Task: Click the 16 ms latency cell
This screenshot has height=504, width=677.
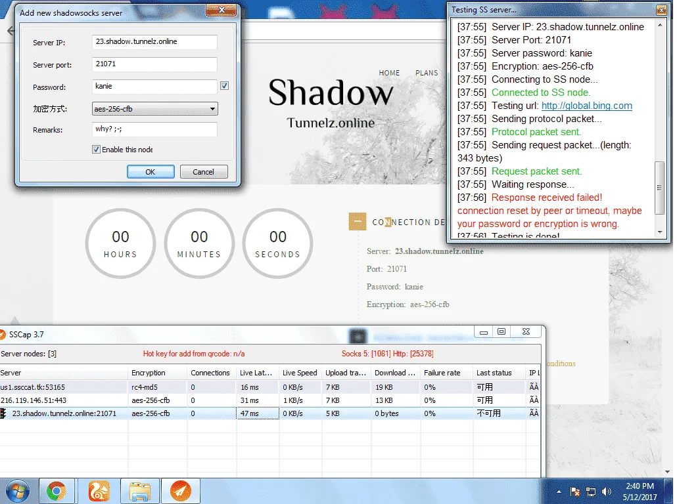Action: click(258, 387)
